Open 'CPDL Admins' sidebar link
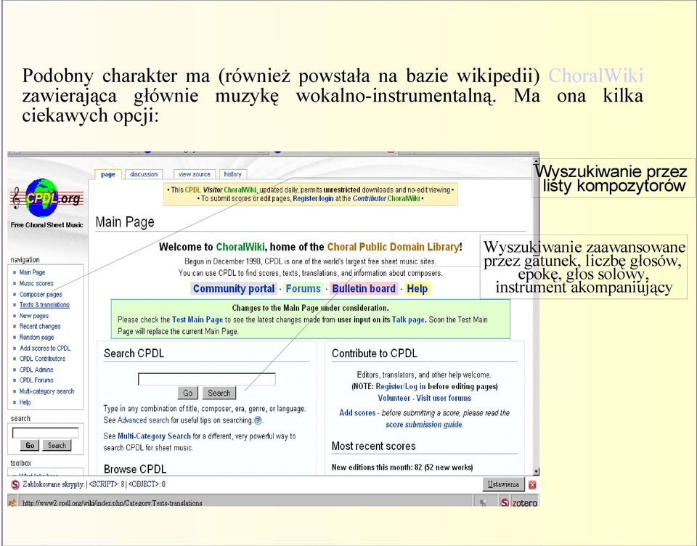The image size is (697, 546). tap(36, 370)
